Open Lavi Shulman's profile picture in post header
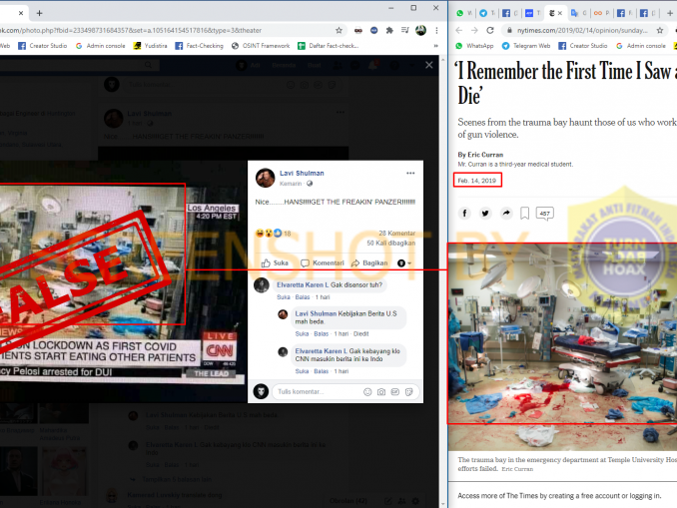The height and width of the screenshot is (508, 677). [265, 178]
